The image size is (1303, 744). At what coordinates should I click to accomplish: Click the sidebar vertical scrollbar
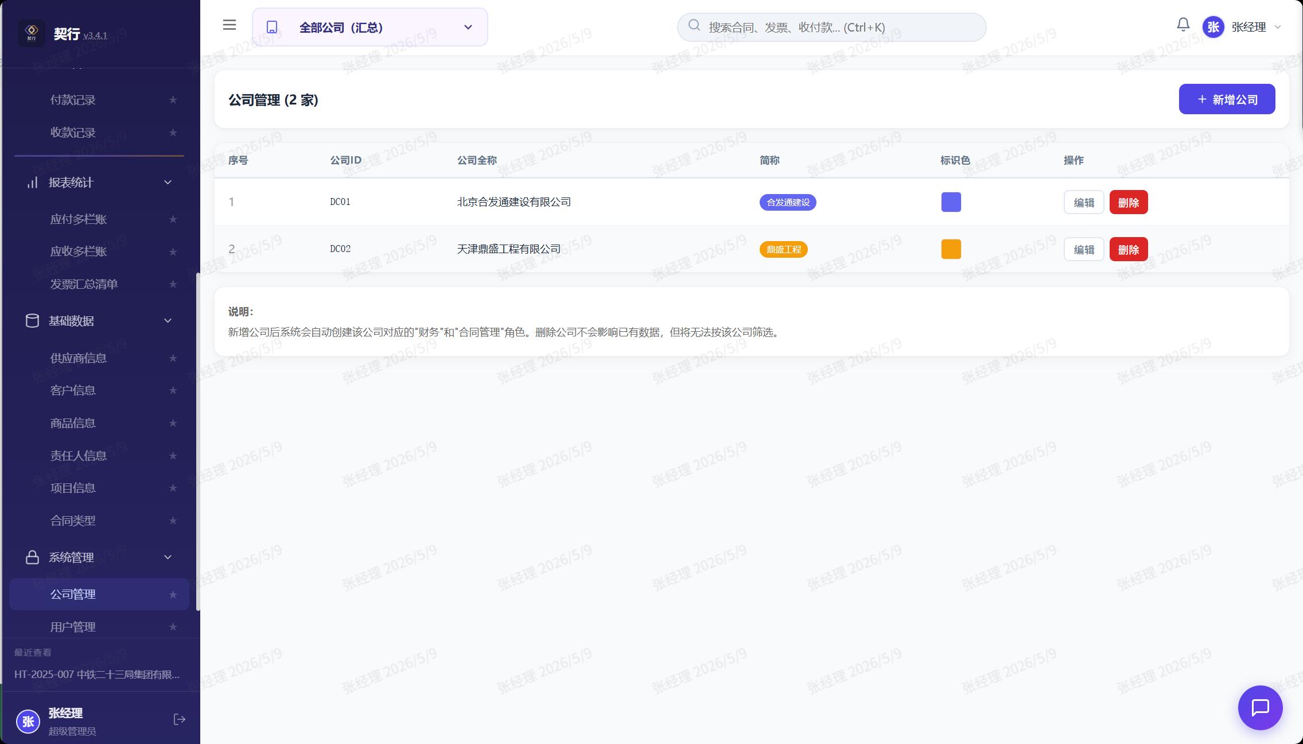point(198,442)
